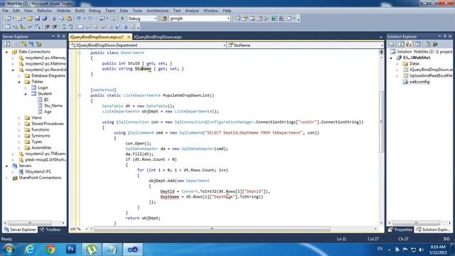Open the Analyze menu
Image resolution: width=455 pixels, height=256 pixels.
(192, 11)
